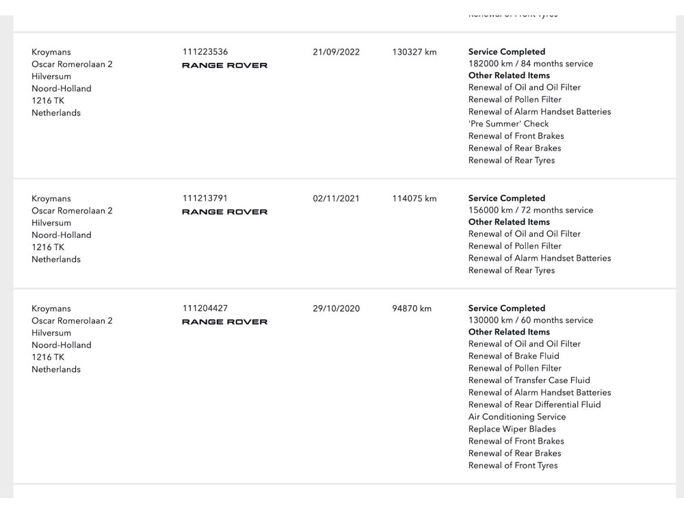
Task: Select service record number 111204427
Action: (x=205, y=308)
